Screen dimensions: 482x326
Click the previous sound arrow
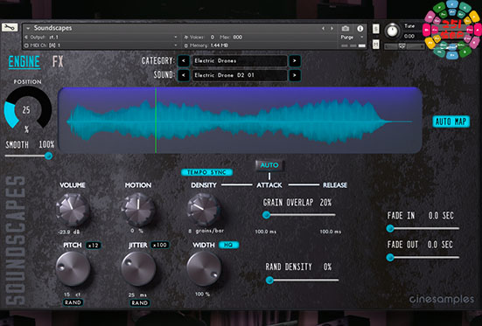(184, 75)
